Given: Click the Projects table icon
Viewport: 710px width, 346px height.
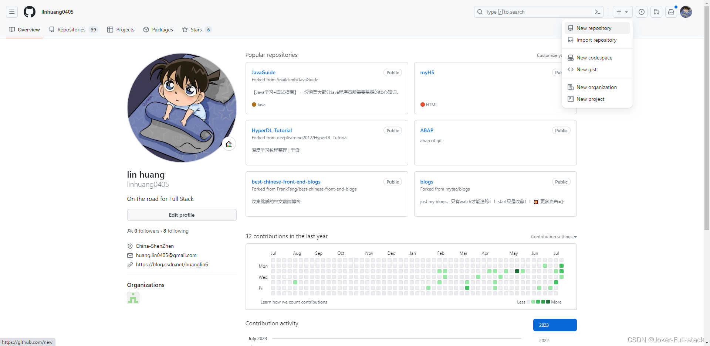Looking at the screenshot, I should coord(110,30).
